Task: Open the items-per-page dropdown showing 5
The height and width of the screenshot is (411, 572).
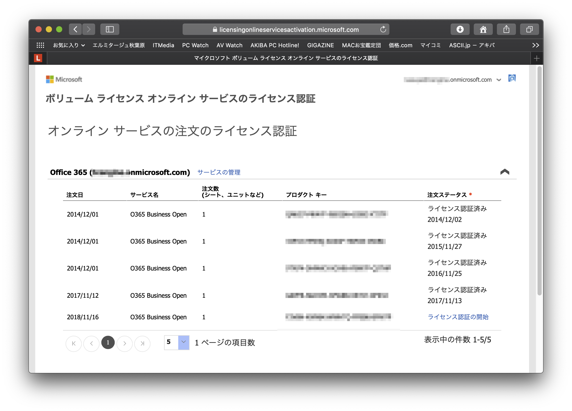Action: coord(177,342)
